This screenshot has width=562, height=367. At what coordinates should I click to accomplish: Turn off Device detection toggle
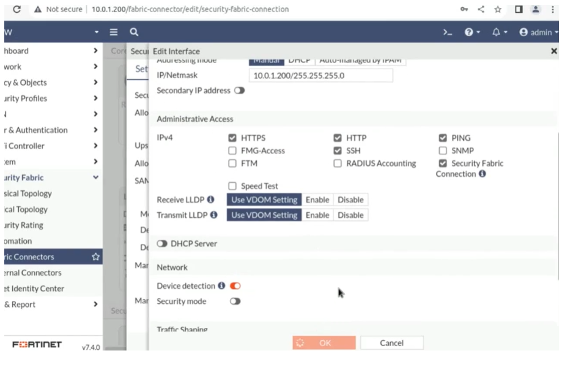click(235, 286)
